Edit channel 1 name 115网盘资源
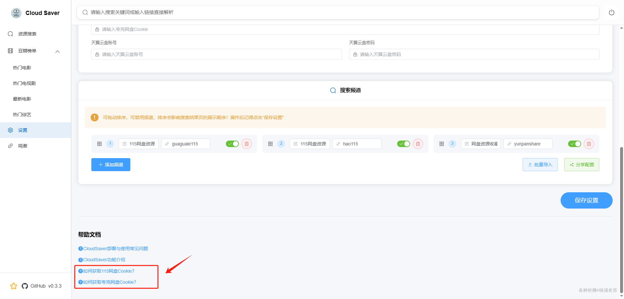The width and height of the screenshot is (624, 299). [x=138, y=144]
